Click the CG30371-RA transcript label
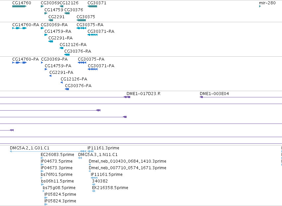The image size is (282, 206). tap(101, 31)
